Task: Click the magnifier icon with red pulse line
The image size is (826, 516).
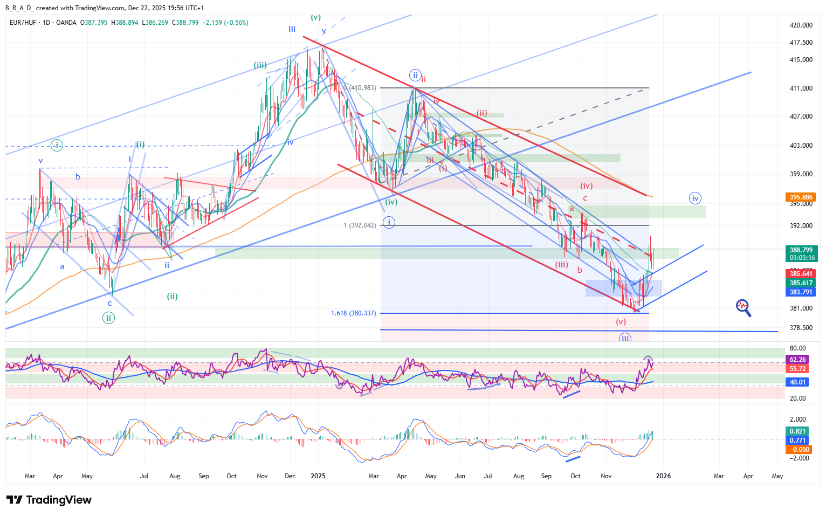Action: pos(743,307)
